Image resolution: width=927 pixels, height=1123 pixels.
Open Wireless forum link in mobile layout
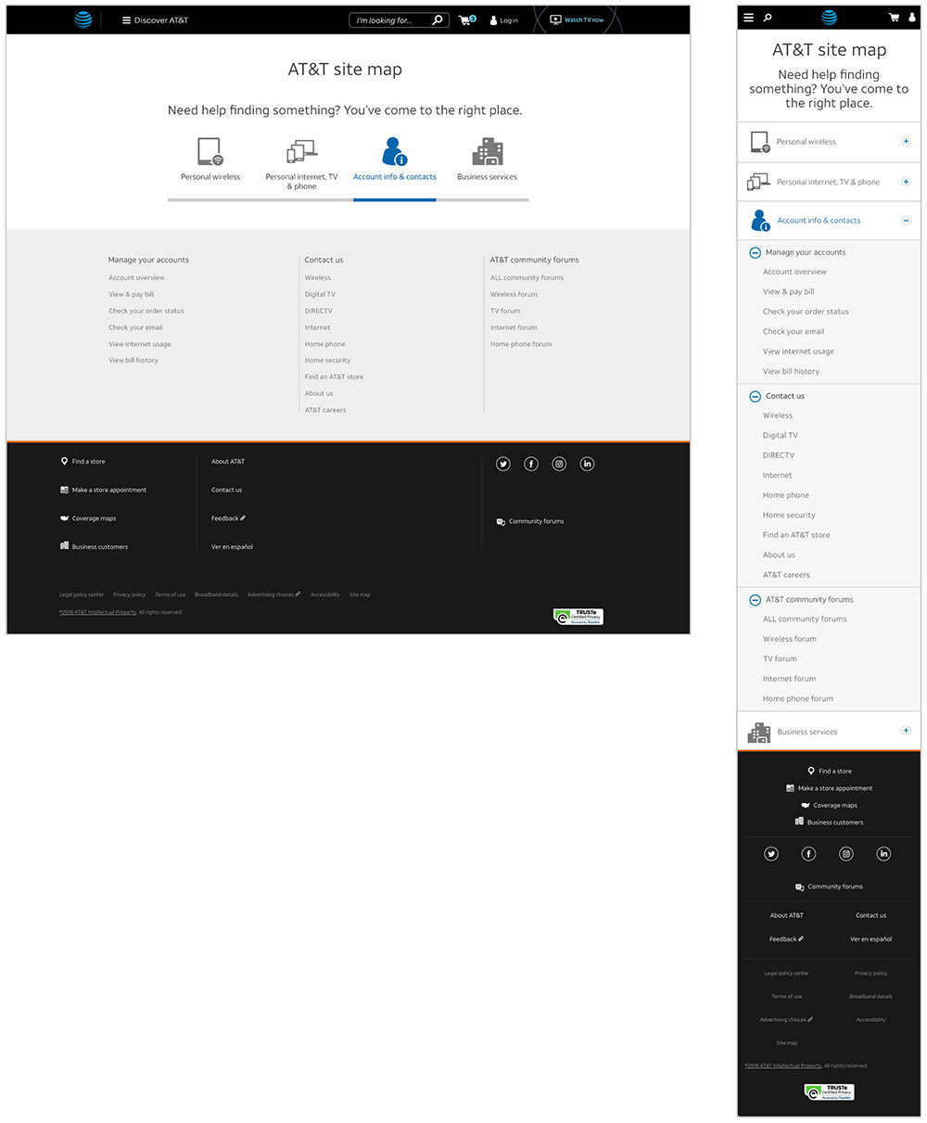click(x=790, y=639)
